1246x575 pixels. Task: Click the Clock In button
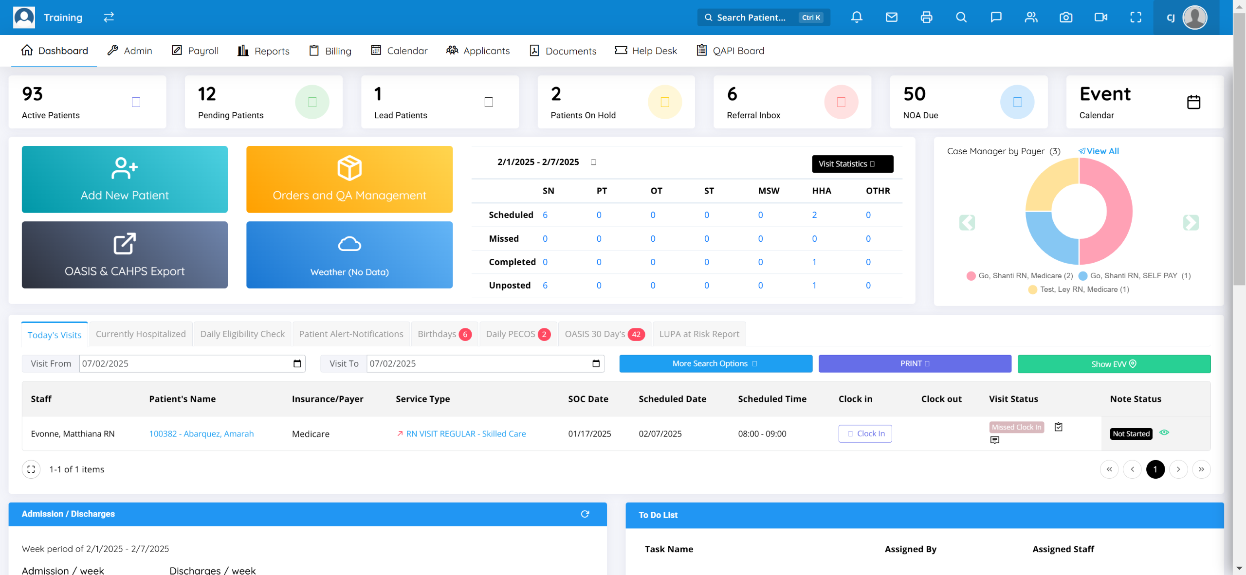(x=865, y=433)
